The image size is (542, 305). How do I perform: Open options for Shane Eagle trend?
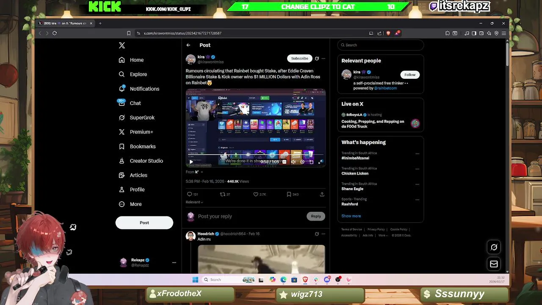coord(418,184)
